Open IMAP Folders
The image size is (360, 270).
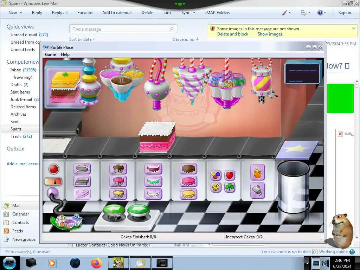pyautogui.click(x=217, y=13)
